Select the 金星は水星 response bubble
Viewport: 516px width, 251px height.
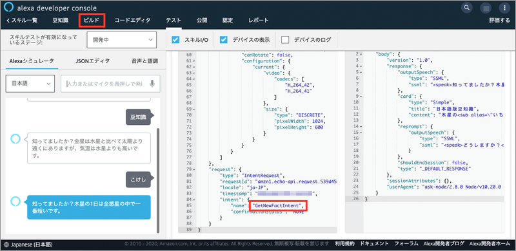pyautogui.click(x=89, y=148)
